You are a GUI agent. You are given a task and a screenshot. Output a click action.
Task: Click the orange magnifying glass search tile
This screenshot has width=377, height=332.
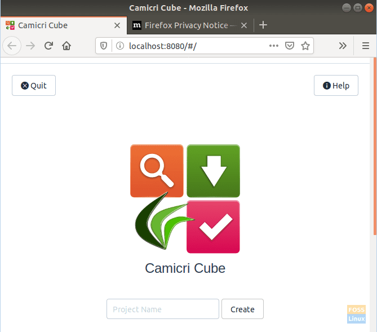point(157,171)
